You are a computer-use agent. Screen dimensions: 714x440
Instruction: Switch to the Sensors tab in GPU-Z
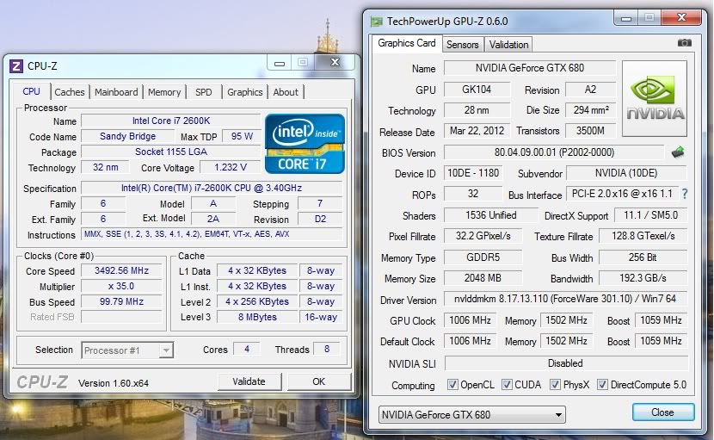(462, 45)
